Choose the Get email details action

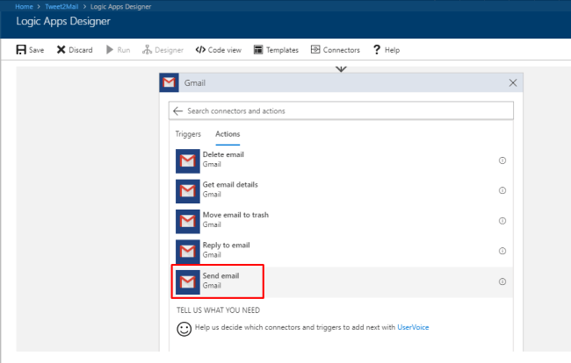[341, 191]
